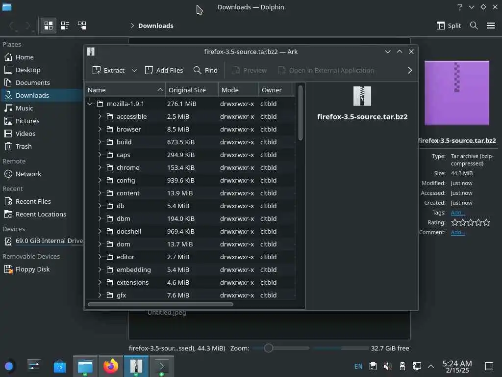
Task: Switch Dolphin to Compact view mode
Action: (x=65, y=26)
